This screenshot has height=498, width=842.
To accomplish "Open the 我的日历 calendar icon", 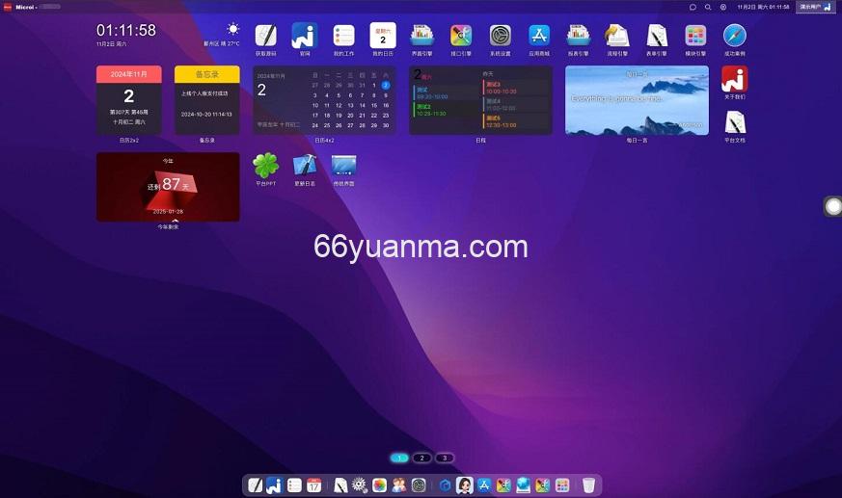I will point(383,36).
